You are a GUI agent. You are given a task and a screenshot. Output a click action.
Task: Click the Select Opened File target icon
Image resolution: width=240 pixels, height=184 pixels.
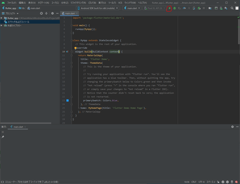pyautogui.click(x=41, y=13)
